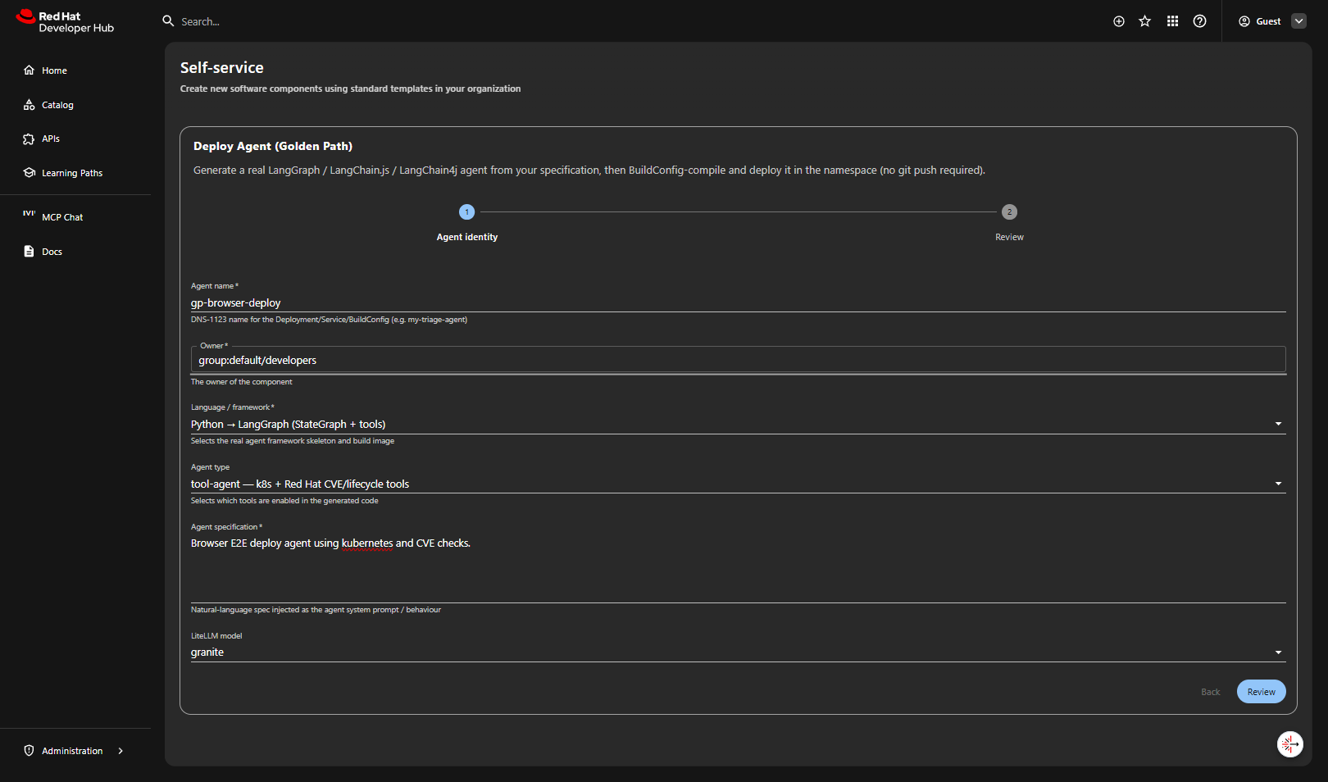Click the APIs puzzle icon
The height and width of the screenshot is (782, 1328).
click(x=30, y=139)
